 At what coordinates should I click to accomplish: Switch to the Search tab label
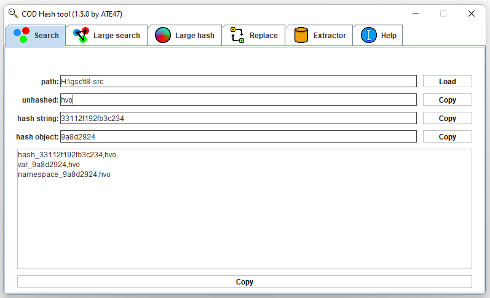coord(47,36)
